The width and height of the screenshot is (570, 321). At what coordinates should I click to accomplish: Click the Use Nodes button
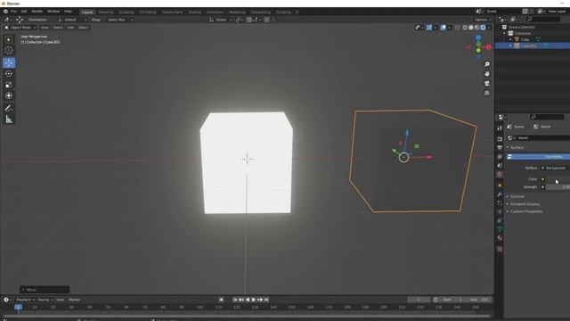coord(538,157)
